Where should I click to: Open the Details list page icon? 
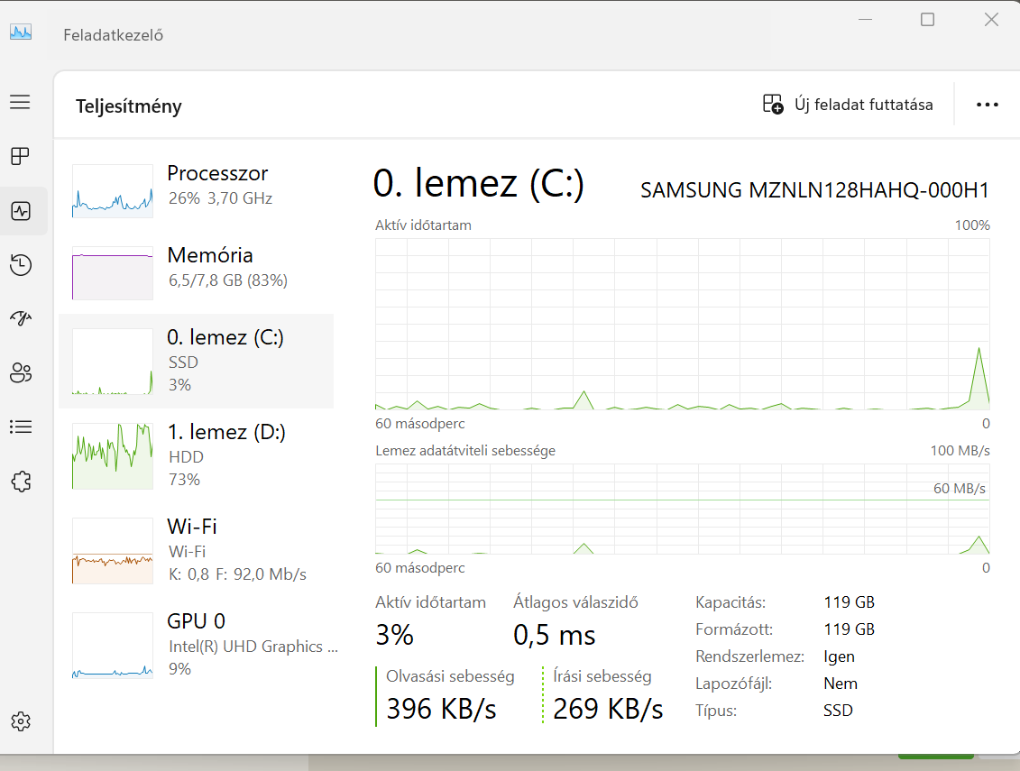point(21,427)
